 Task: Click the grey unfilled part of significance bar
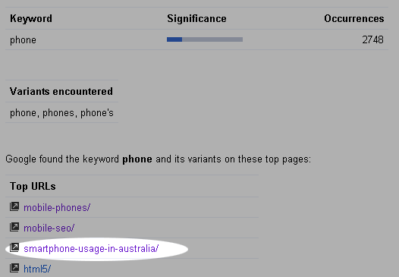point(212,39)
